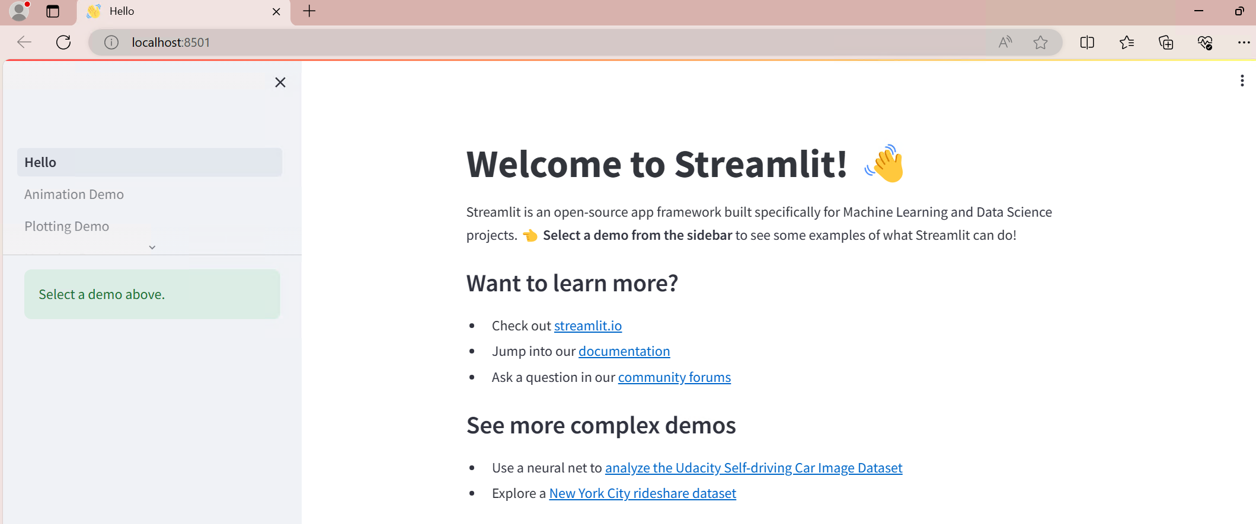Open Browser essentials heart icon
Viewport: 1256px width, 524px height.
click(1205, 42)
